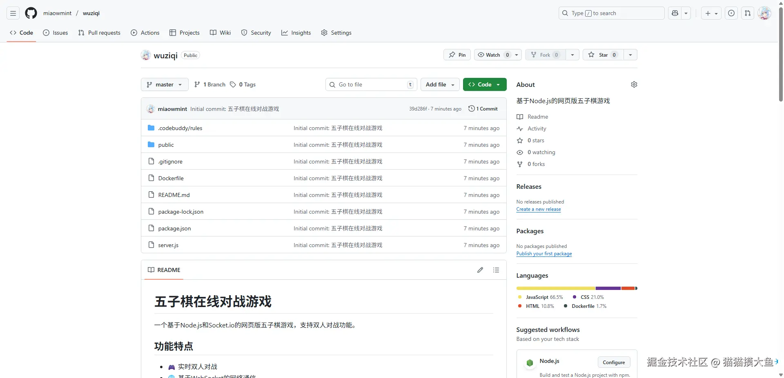Click the JavaScript 66.5% language link
The height and width of the screenshot is (378, 784).
541,297
